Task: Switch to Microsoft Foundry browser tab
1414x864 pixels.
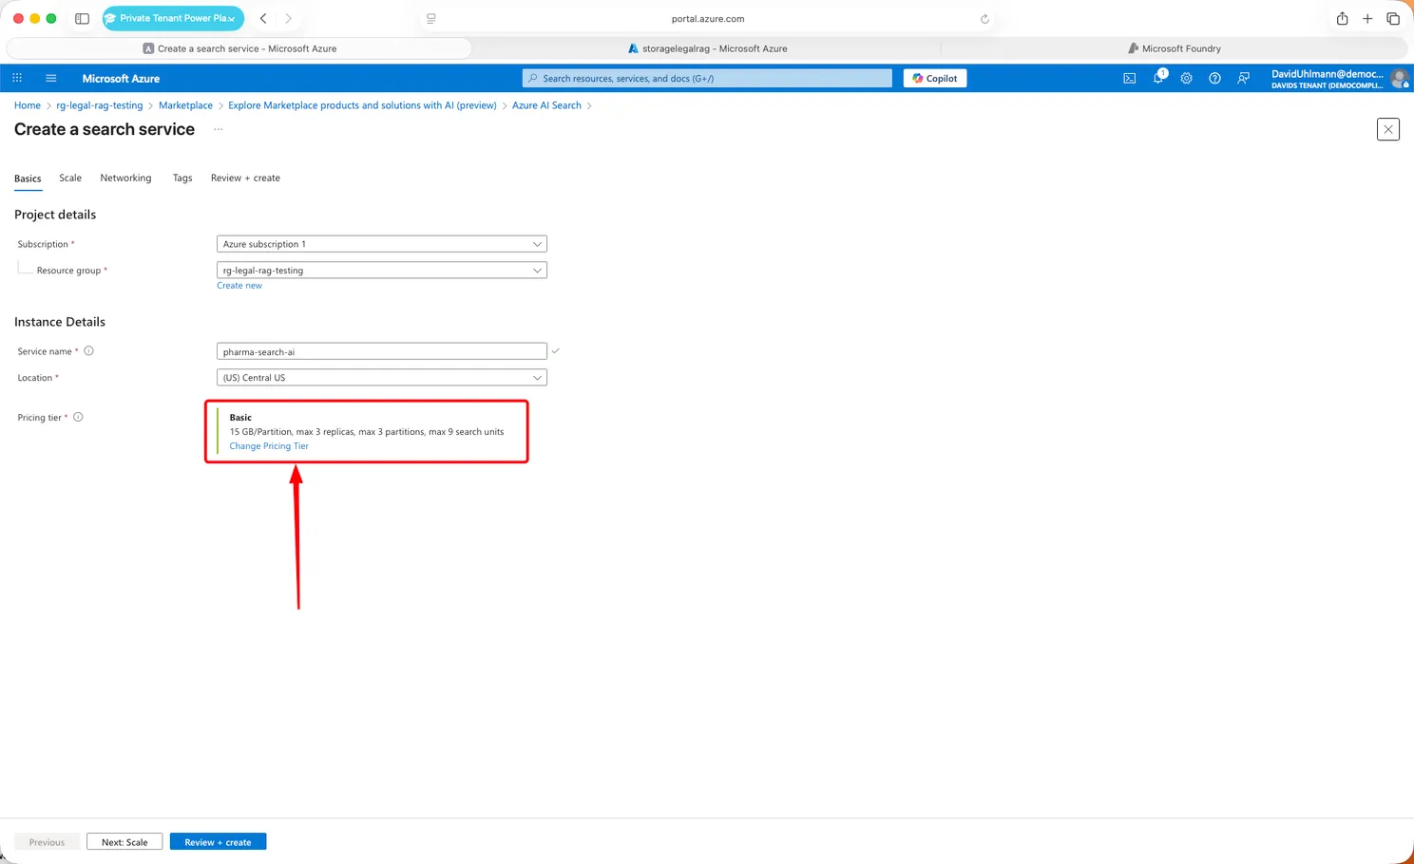Action: 1174,48
